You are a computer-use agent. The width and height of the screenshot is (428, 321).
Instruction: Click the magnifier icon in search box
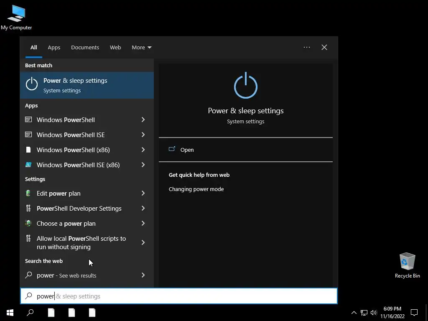click(x=29, y=296)
